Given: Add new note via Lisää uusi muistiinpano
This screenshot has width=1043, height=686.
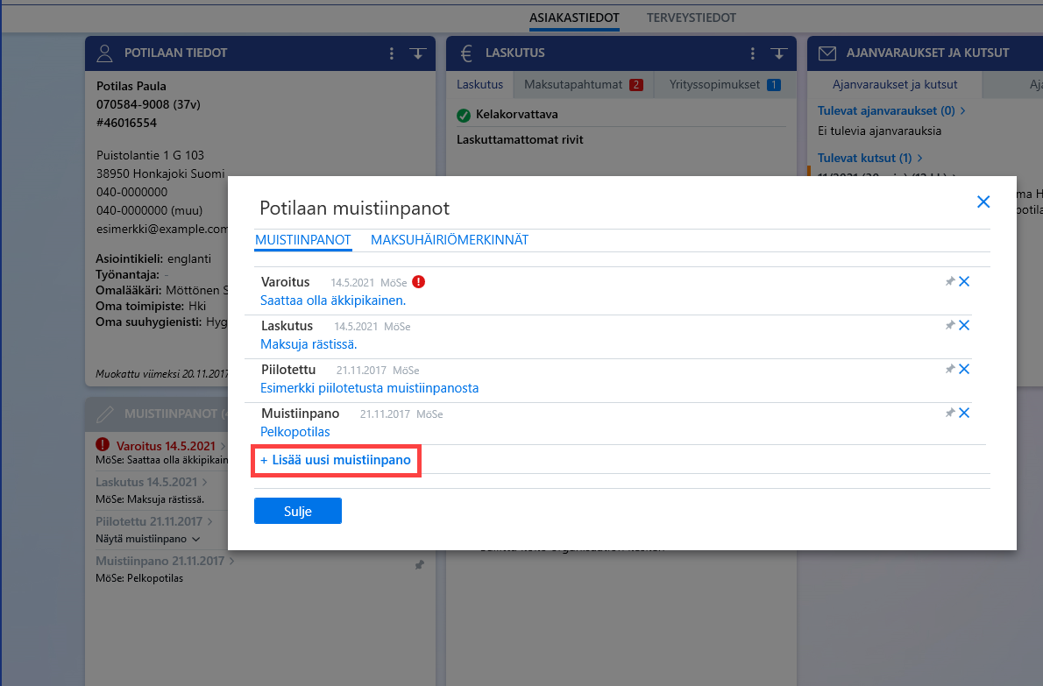Looking at the screenshot, I should [x=336, y=460].
